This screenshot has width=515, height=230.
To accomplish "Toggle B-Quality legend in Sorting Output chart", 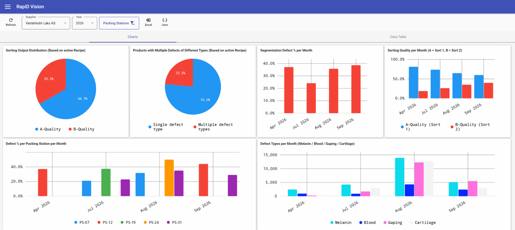I will (81, 129).
